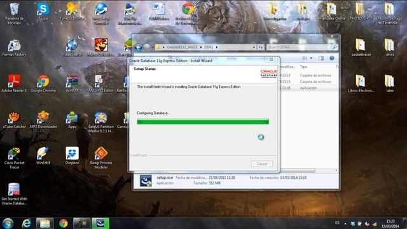Screen dimensions: 407x229
Task: Open the Skype desktop shortcut
Action: [x=43, y=12]
